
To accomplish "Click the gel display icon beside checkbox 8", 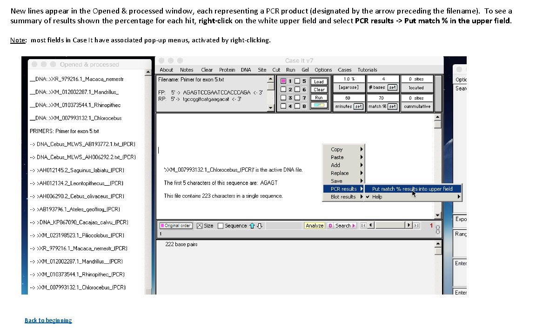I will 319,105.
